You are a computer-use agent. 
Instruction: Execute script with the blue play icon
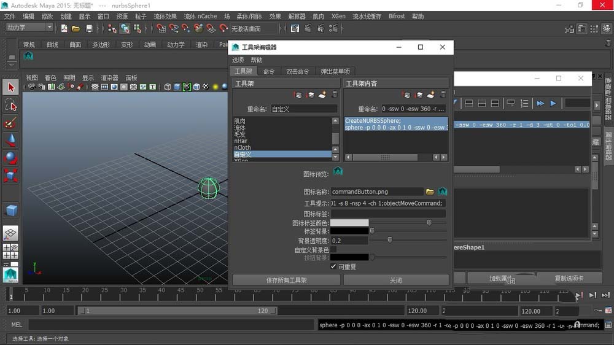tap(553, 103)
